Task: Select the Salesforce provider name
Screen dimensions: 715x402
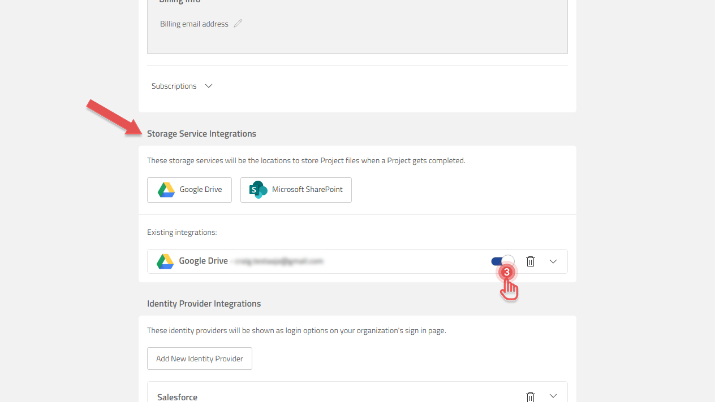Action: pos(177,396)
